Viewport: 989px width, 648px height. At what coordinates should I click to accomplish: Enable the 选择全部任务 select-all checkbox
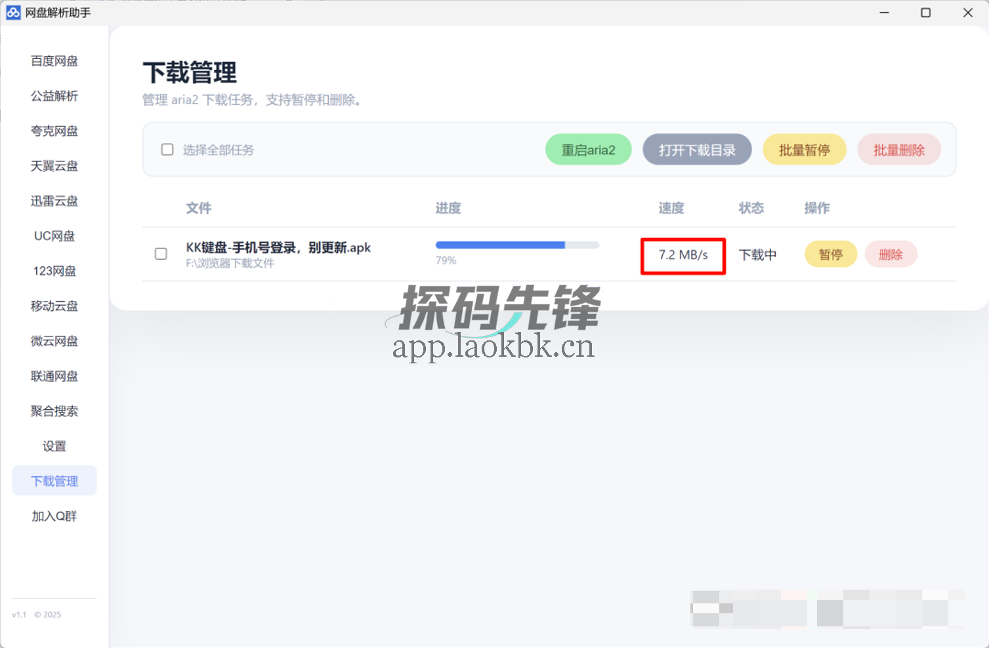coord(167,150)
